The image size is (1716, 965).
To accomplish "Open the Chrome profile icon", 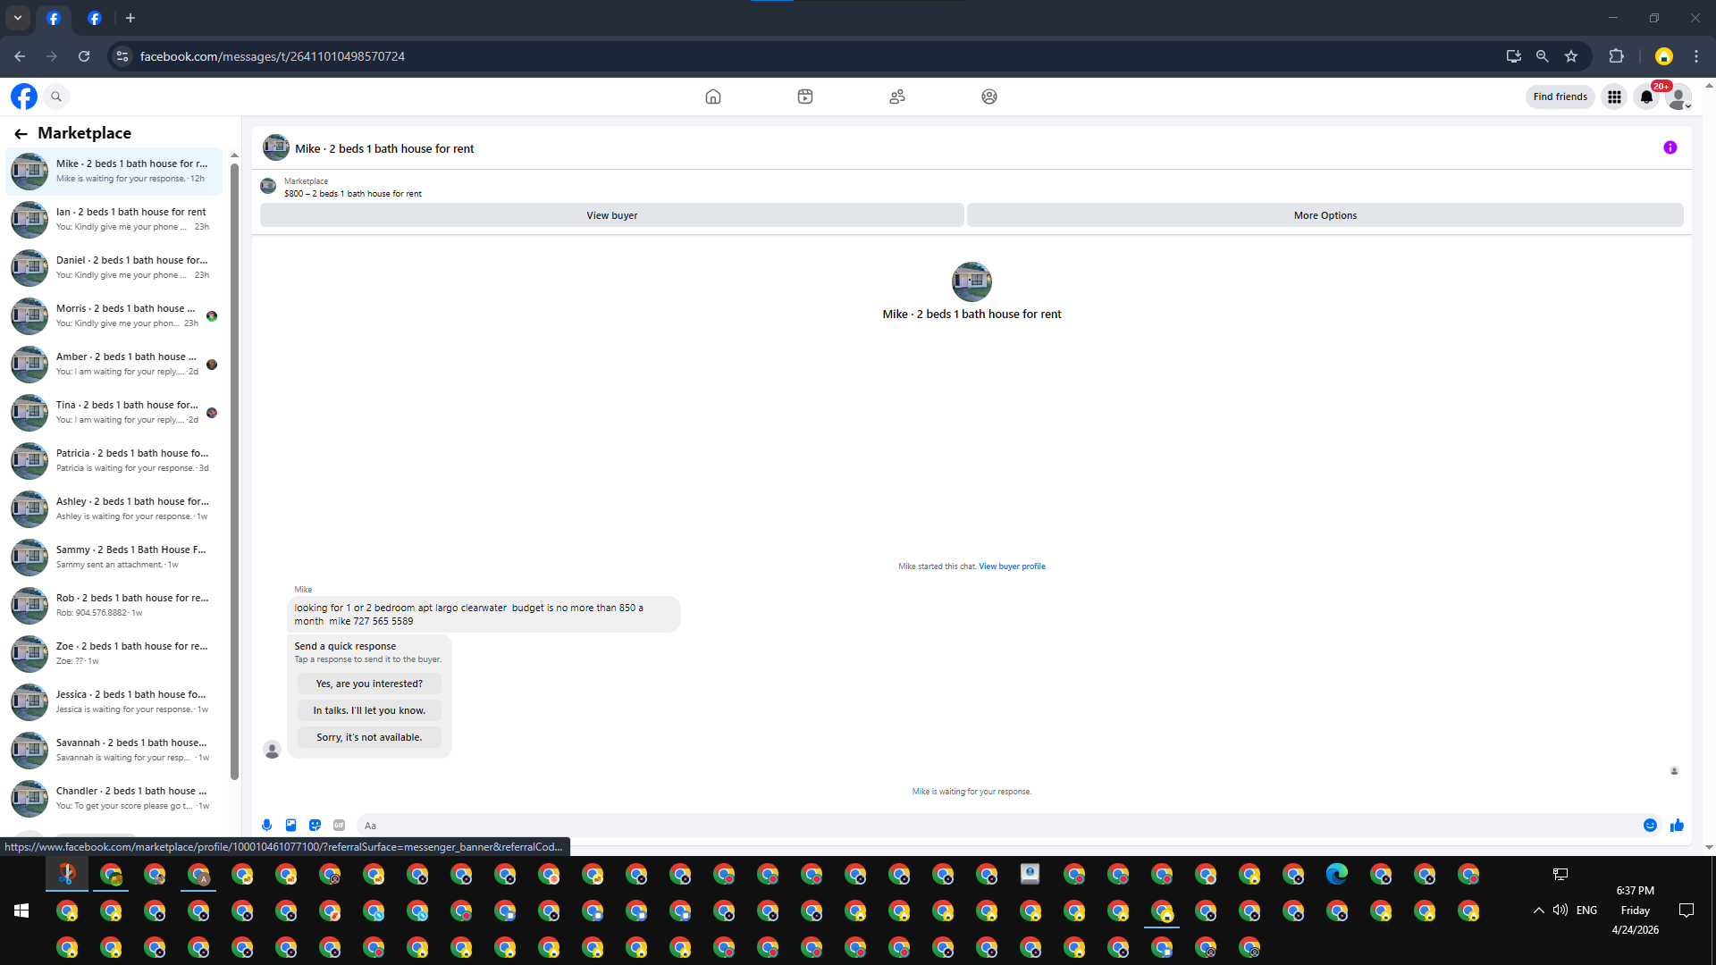I will [x=1663, y=56].
